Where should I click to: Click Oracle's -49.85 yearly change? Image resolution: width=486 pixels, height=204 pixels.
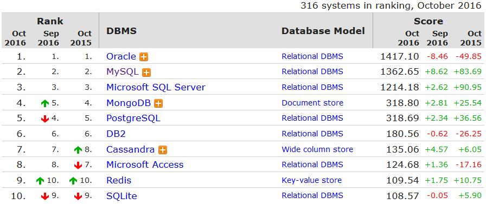pos(468,57)
